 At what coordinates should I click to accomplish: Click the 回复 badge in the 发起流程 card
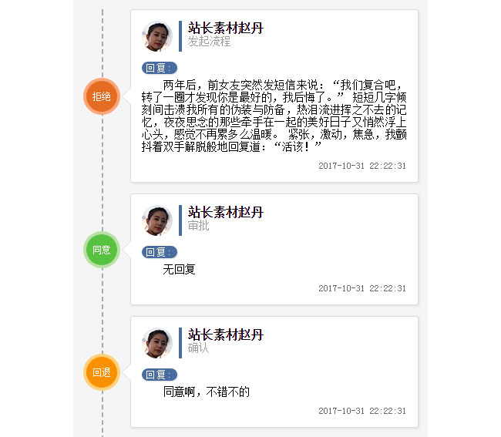point(160,68)
